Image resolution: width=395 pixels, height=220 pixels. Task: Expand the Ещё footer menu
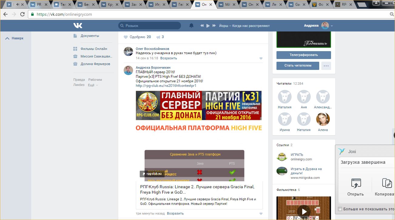(x=93, y=85)
